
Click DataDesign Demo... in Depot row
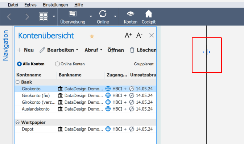pyautogui.click(x=84, y=129)
